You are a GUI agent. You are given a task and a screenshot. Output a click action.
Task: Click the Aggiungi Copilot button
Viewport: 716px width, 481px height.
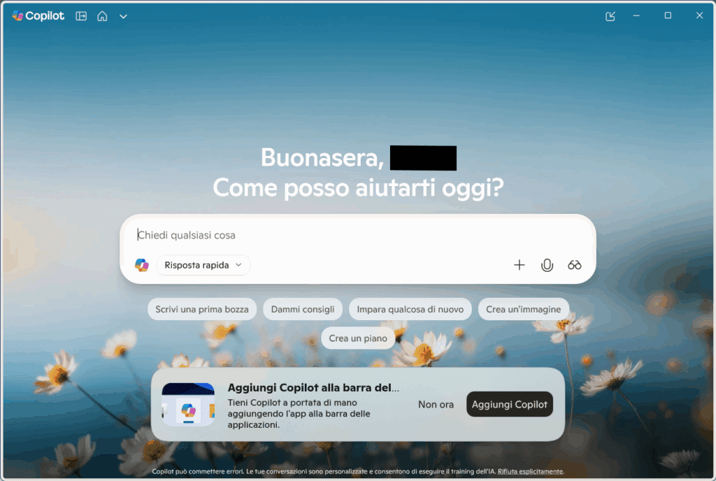[x=510, y=404]
